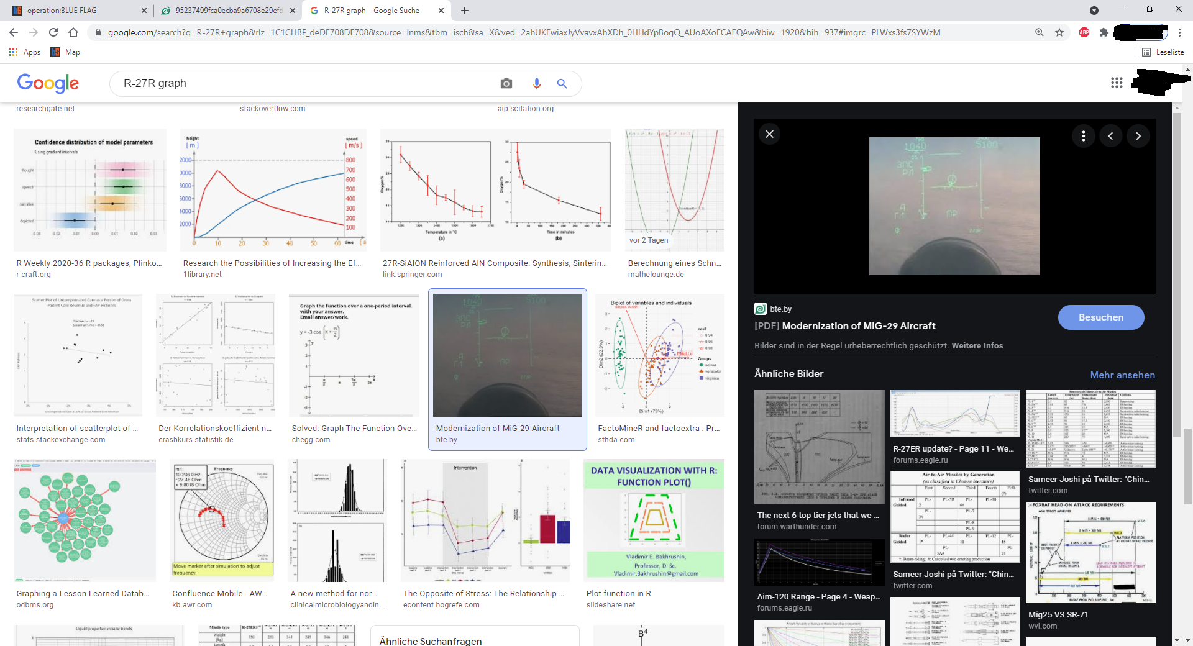Open Mig25 VS SR-71 similar image

tap(1090, 553)
